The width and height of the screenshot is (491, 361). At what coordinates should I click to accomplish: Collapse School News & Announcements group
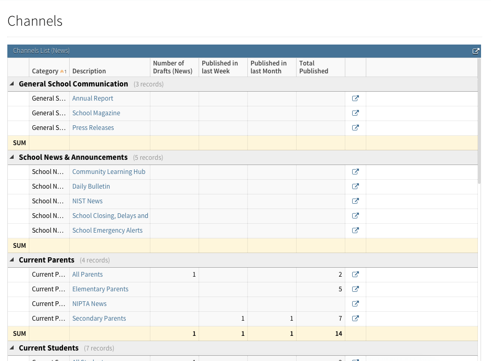(x=12, y=157)
